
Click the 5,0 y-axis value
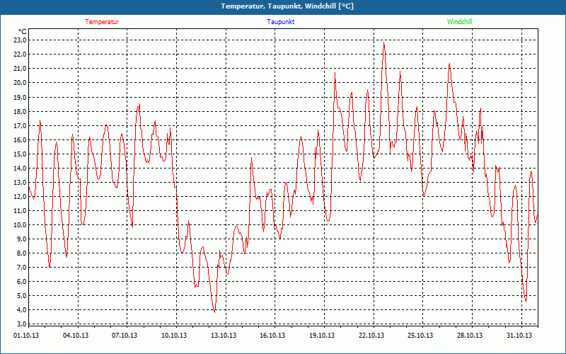22,296
